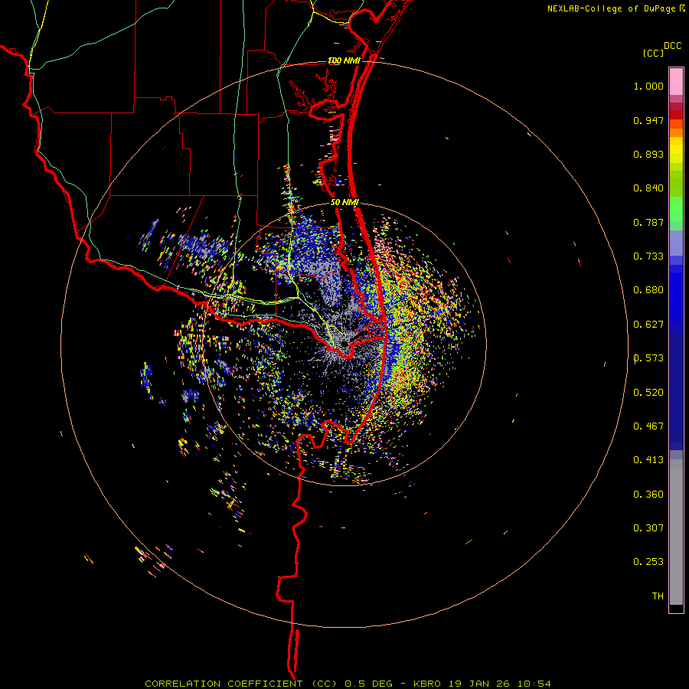
Task: Click the 0.840 color scale value
Action: pos(648,188)
